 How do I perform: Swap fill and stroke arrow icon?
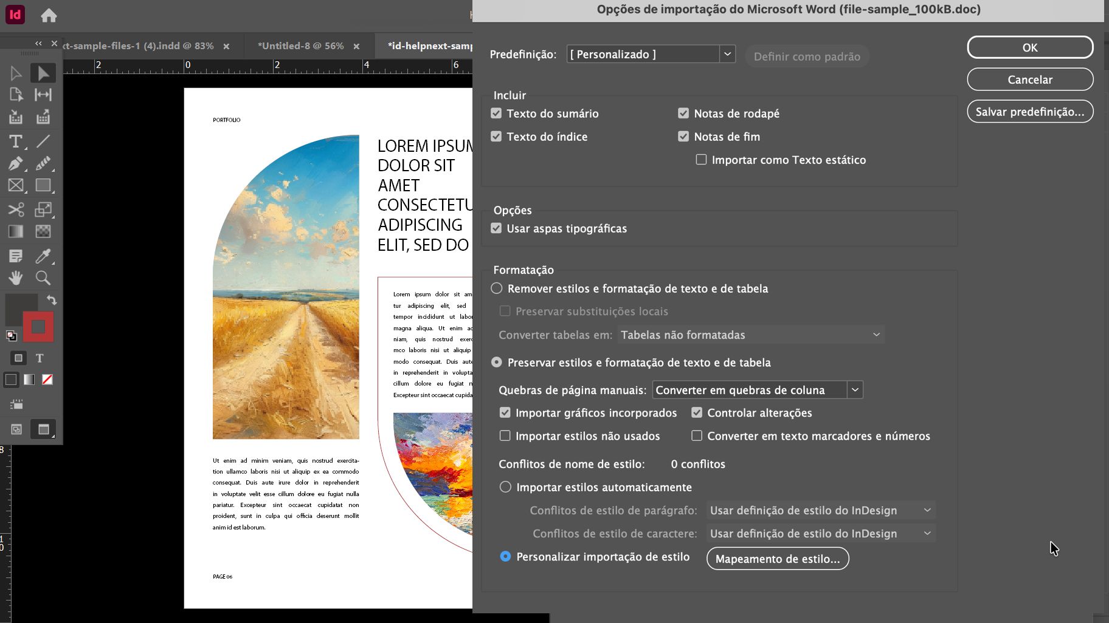pos(52,300)
